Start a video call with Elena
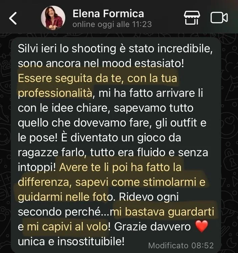Image resolution: width=238 pixels, height=253 pixels. point(219,18)
